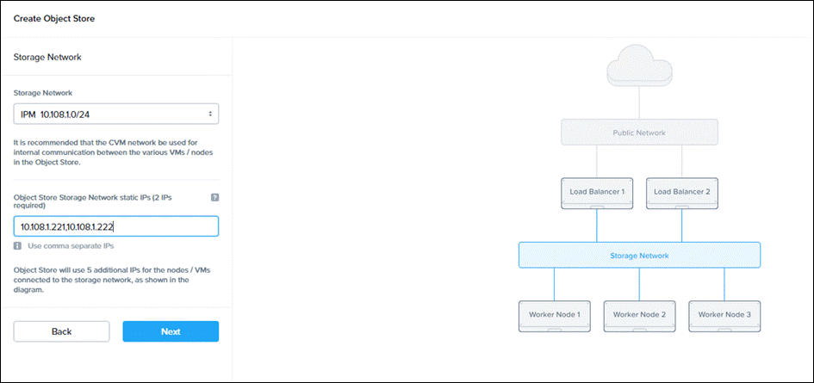814x383 pixels.
Task: Click the Storage Network field label
Action: coord(42,94)
